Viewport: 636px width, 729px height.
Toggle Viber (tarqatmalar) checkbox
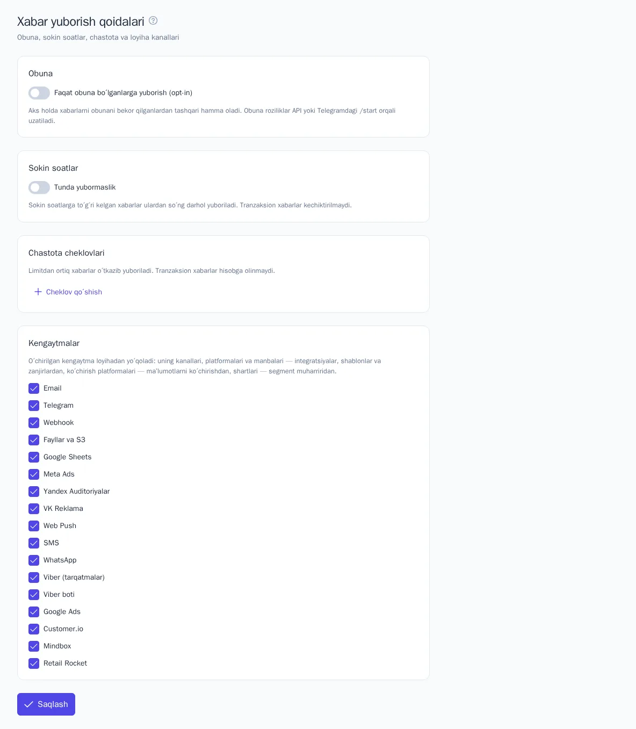click(x=34, y=578)
